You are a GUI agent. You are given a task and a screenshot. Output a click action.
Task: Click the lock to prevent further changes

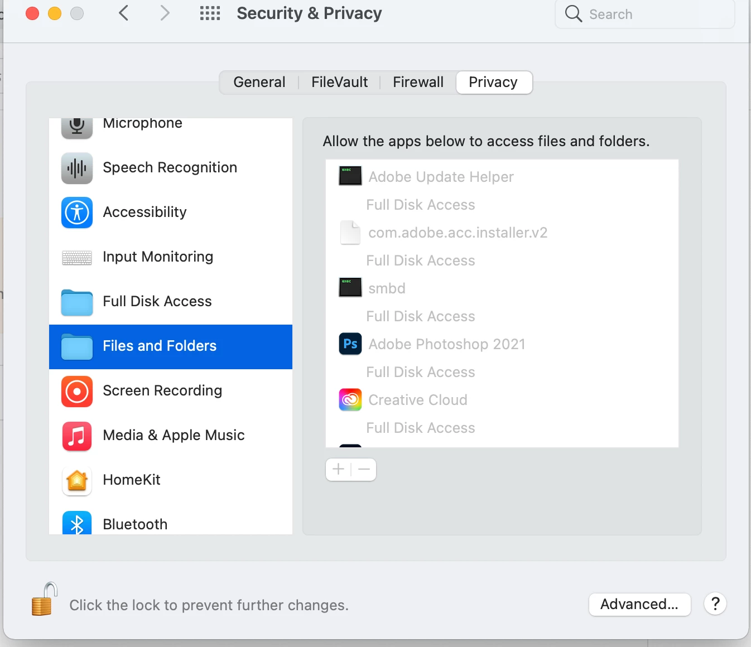coord(44,599)
